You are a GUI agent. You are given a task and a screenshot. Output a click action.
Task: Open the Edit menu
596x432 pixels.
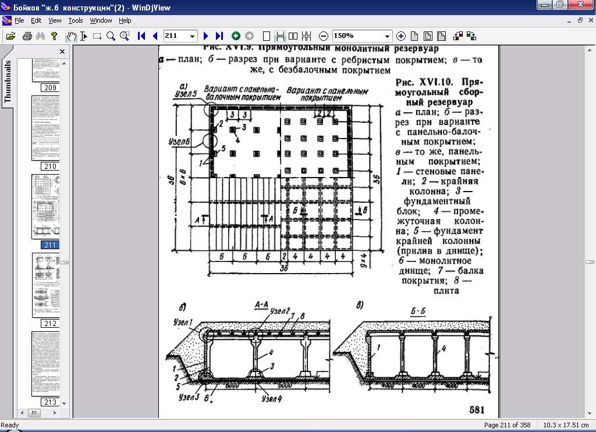pos(36,20)
